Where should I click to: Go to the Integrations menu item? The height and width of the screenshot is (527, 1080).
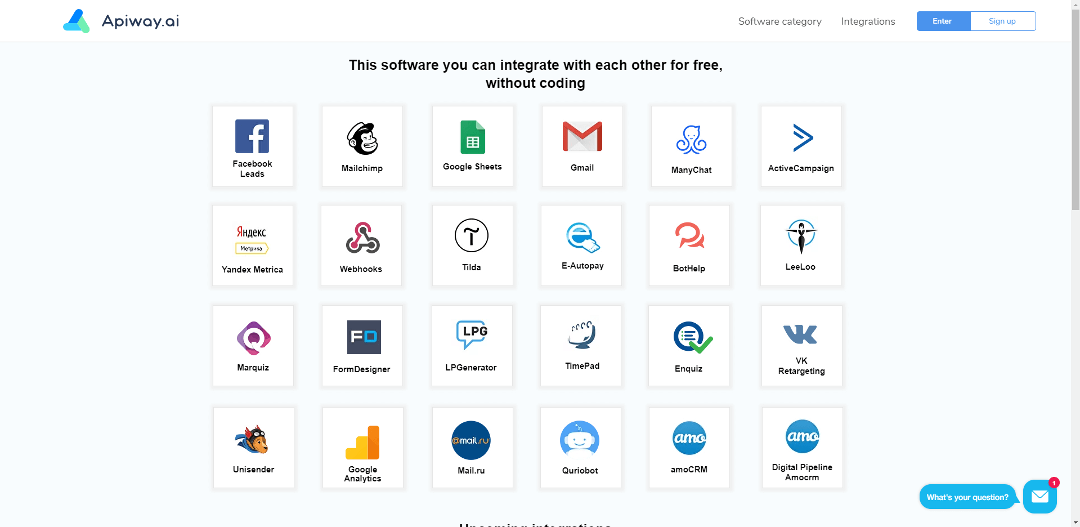[x=868, y=21]
